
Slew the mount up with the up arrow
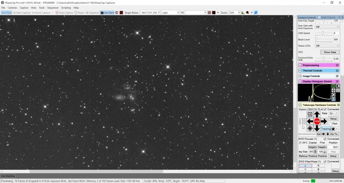tap(317, 114)
